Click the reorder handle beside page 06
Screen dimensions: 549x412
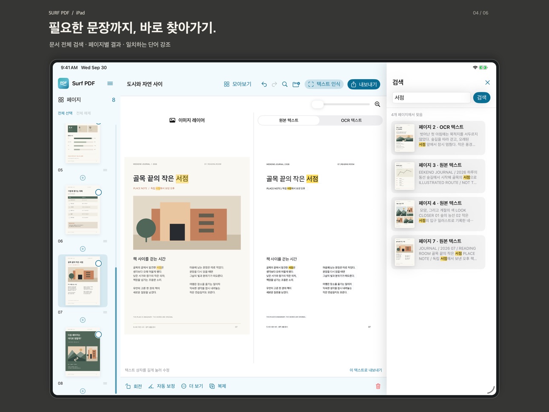pos(105,241)
